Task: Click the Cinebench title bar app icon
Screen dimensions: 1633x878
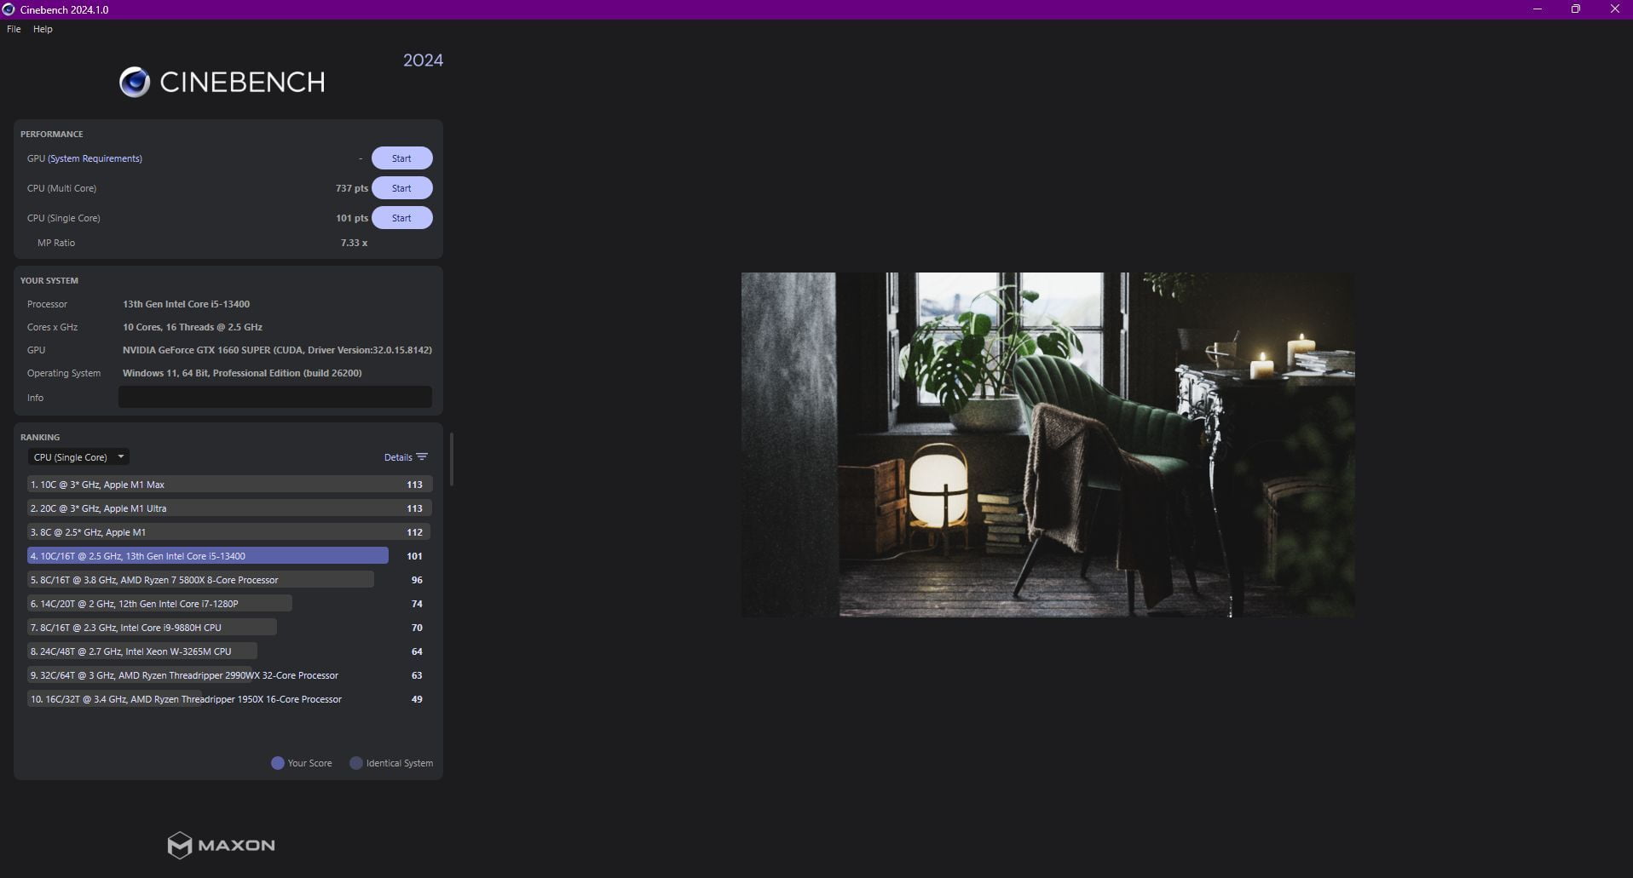Action: [9, 9]
